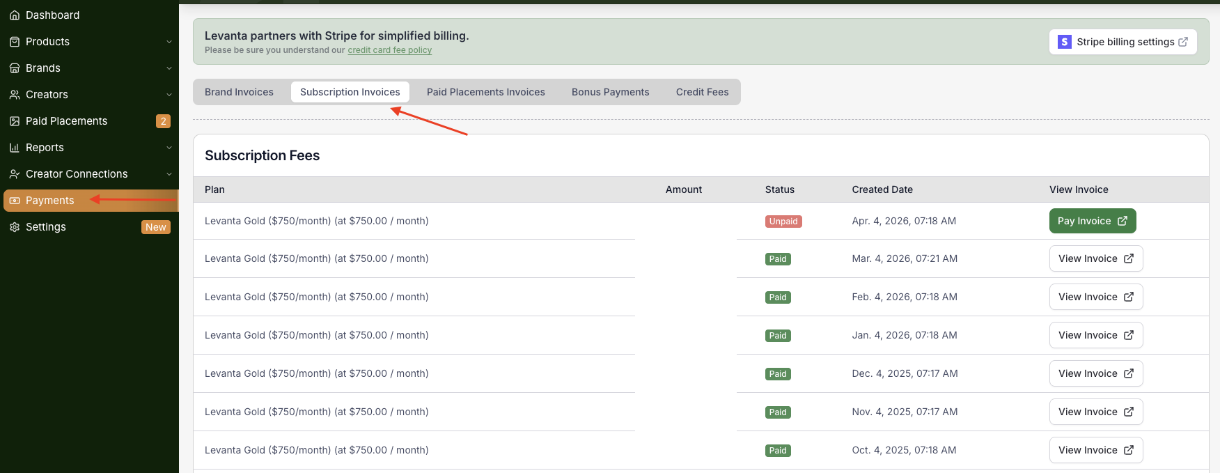Click the Creators people icon
The image size is (1220, 473).
pyautogui.click(x=14, y=95)
